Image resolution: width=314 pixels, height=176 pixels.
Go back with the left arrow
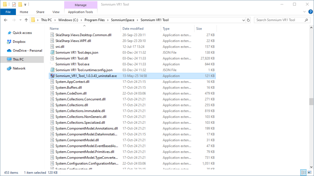pyautogui.click(x=6, y=20)
